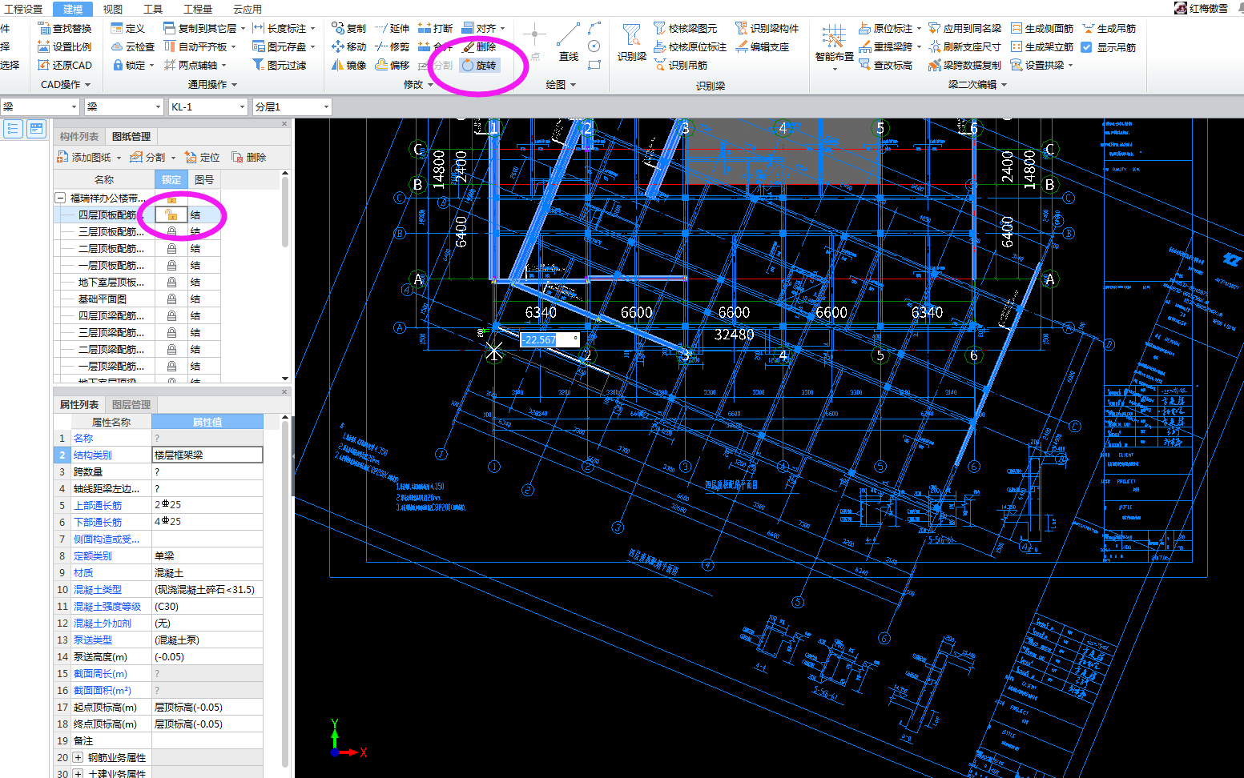Toggle lock for 地下室层顶板 drawing
The image size is (1244, 778).
click(171, 282)
